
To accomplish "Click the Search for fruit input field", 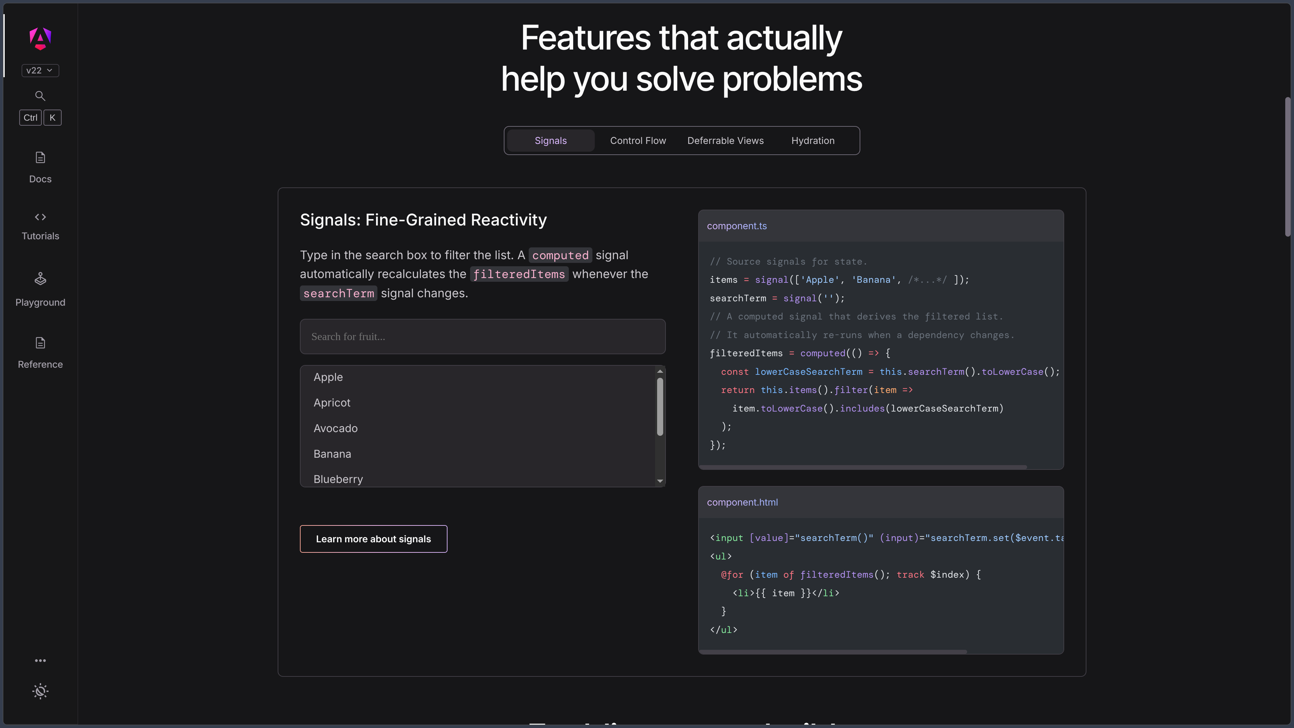I will point(482,337).
